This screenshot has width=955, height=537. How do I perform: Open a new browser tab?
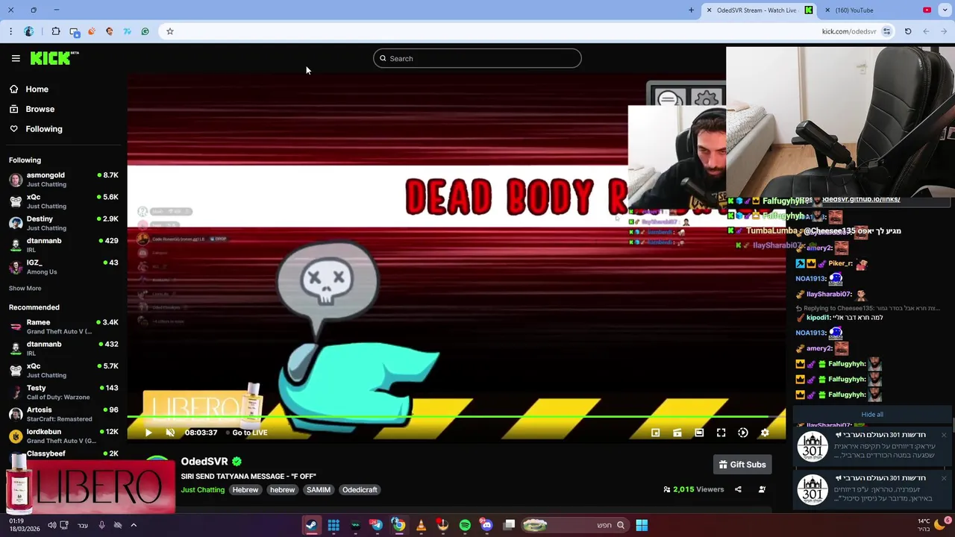click(x=691, y=10)
